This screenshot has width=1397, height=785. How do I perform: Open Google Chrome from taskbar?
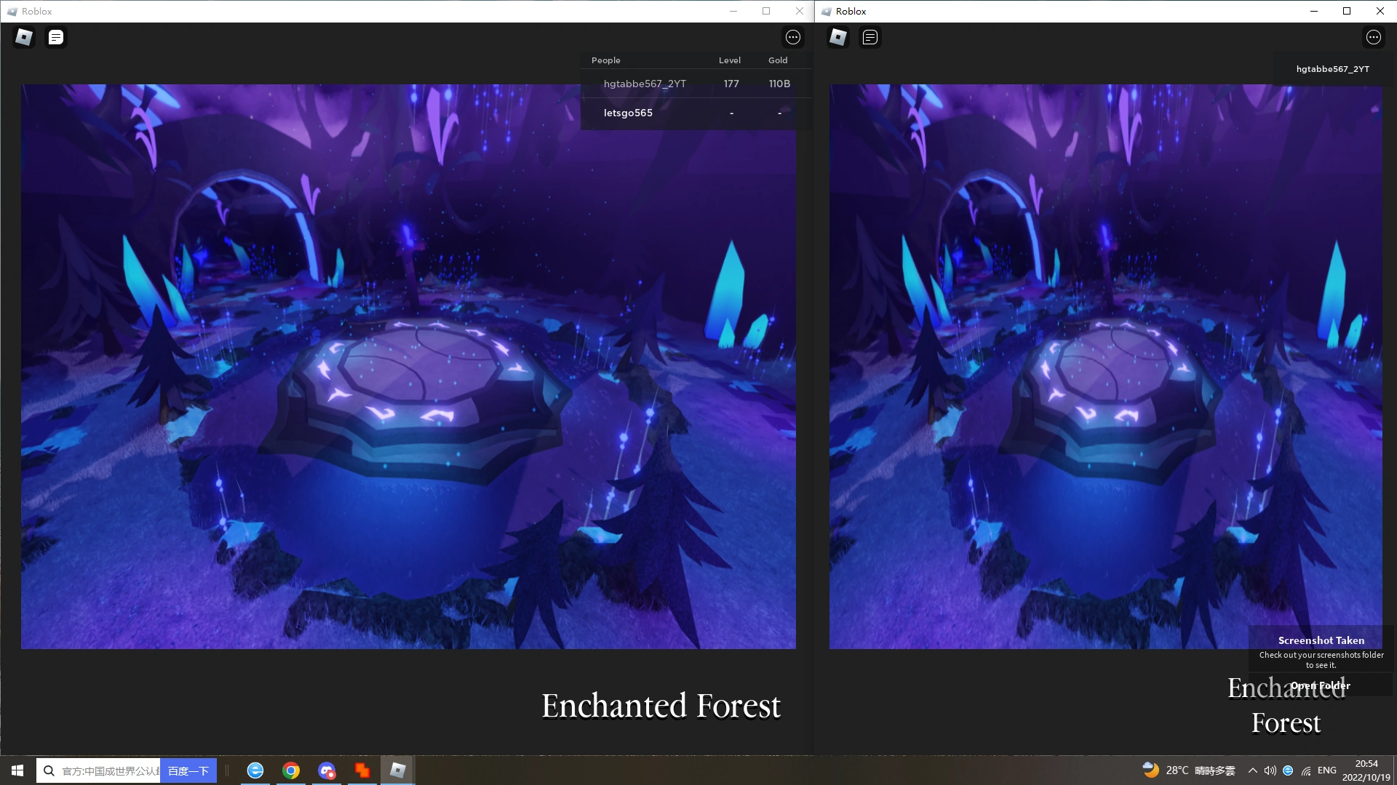click(291, 770)
